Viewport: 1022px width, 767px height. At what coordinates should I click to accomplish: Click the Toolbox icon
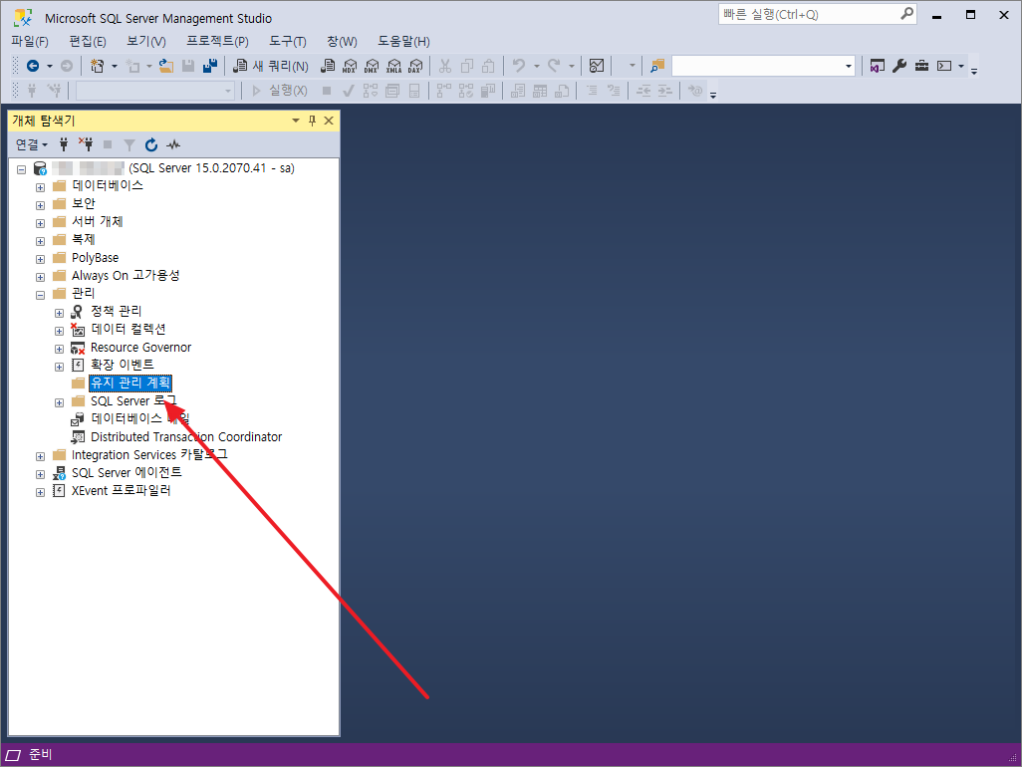click(921, 66)
